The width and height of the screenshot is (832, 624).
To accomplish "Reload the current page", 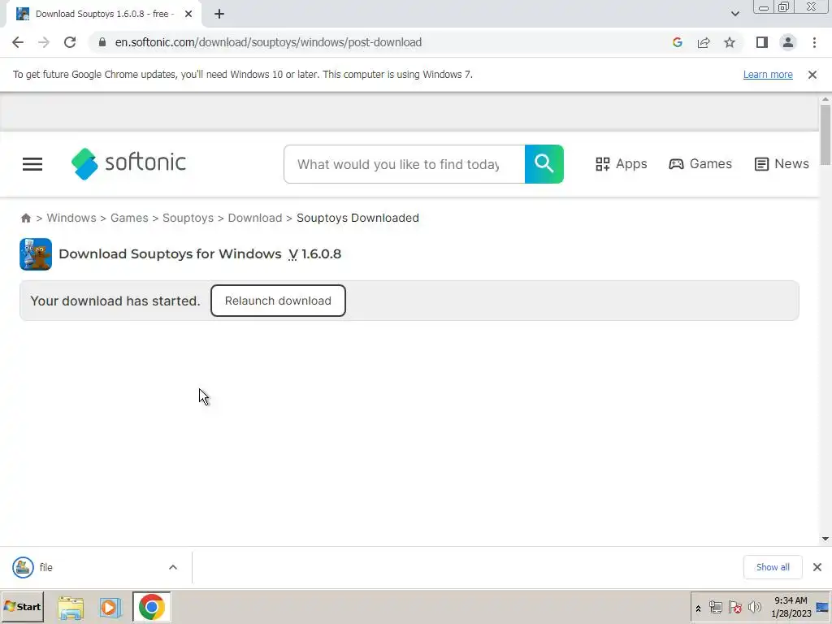I will tap(70, 42).
